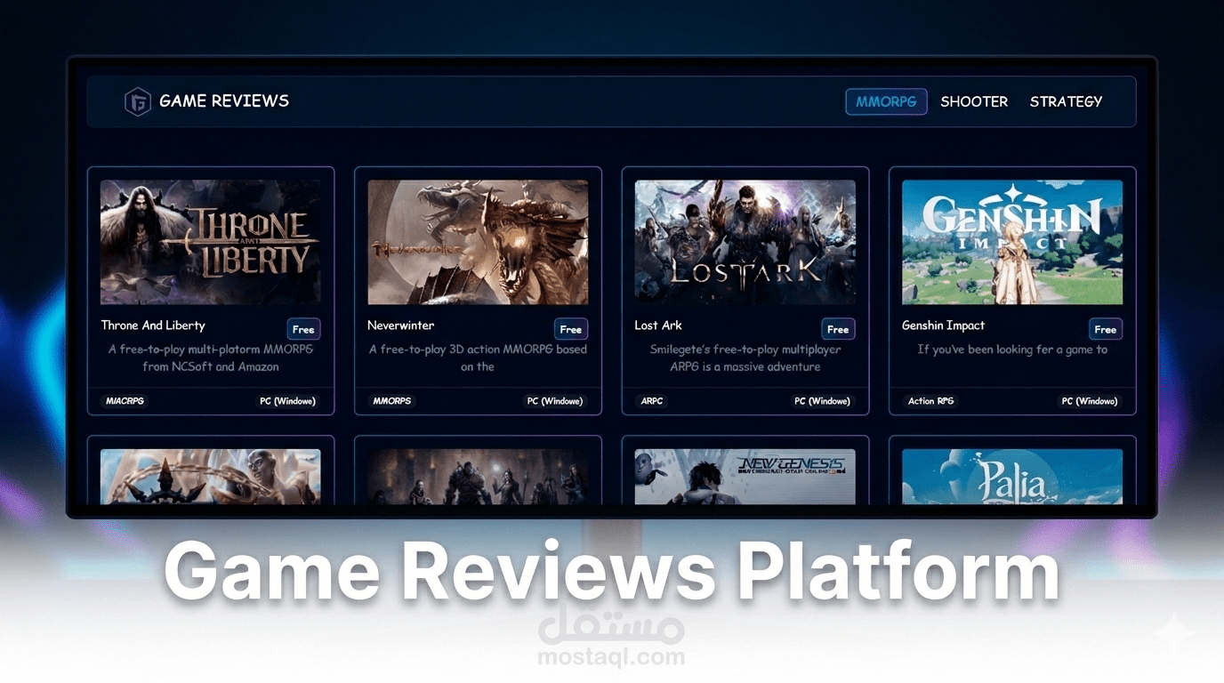Click the Genshin Impact game title
This screenshot has width=1224, height=683.
(943, 325)
